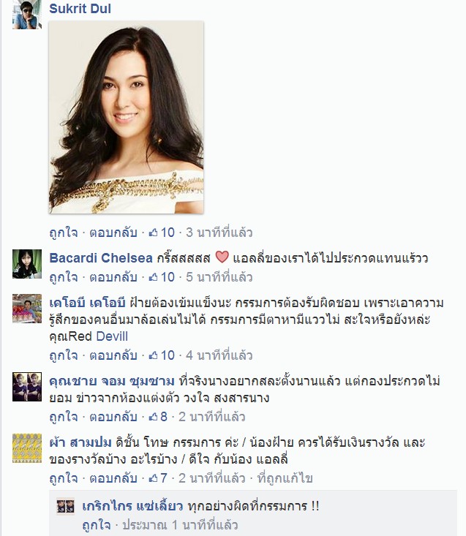The width and height of the screenshot is (466, 536).
Task: Like Sukrit Dul's photo comment via ถูกใจ
Action: click(x=64, y=233)
